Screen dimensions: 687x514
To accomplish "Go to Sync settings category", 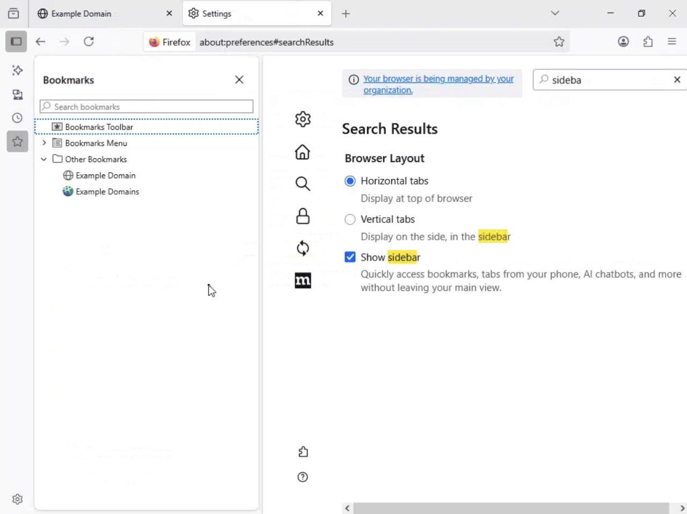I will (303, 248).
